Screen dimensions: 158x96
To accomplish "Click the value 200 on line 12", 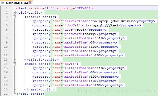I will pos(98,55).
